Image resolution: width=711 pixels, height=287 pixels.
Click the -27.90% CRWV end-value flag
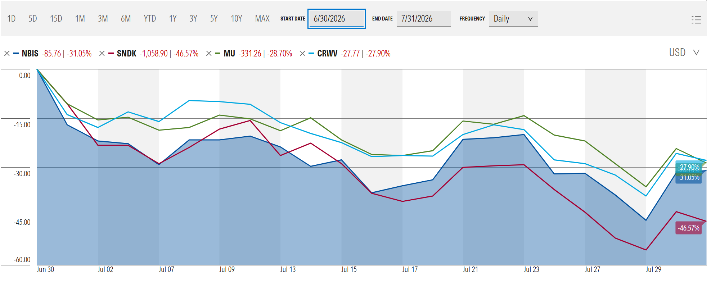pos(689,167)
